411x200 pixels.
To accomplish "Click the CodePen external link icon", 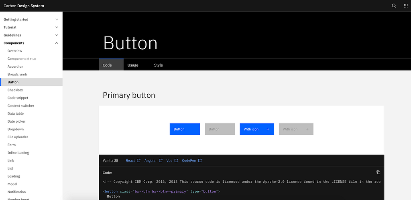I will [200, 160].
